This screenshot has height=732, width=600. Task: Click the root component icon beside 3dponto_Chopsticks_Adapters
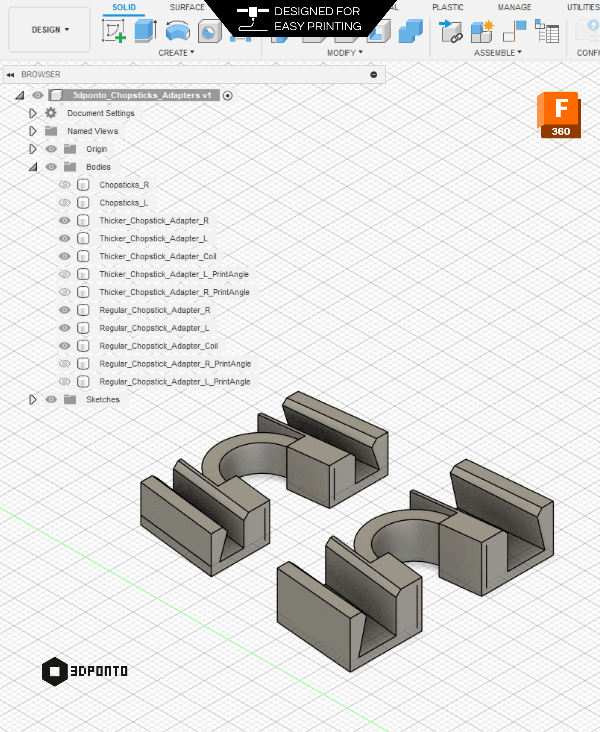point(56,95)
